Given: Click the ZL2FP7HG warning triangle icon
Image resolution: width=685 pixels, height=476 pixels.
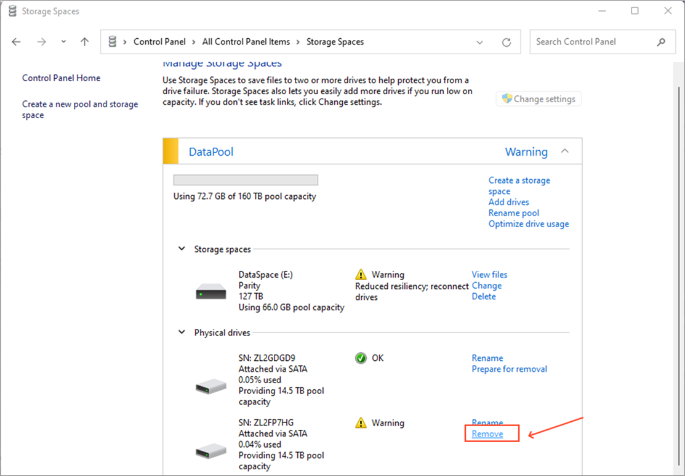Looking at the screenshot, I should click(x=361, y=422).
